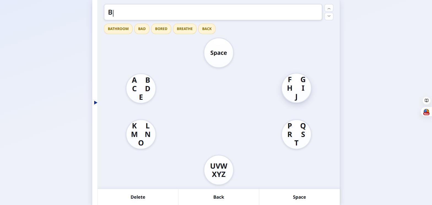This screenshot has width=432, height=205.
Task: Select the ABCDE letter group
Action: coord(141,88)
